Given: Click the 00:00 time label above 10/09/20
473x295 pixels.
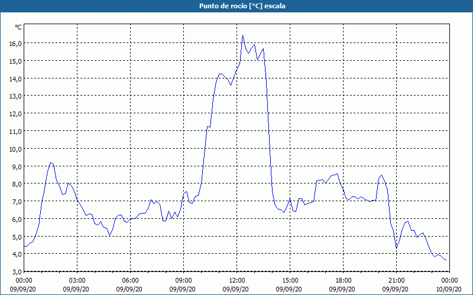Looking at the screenshot, I should (x=449, y=281).
